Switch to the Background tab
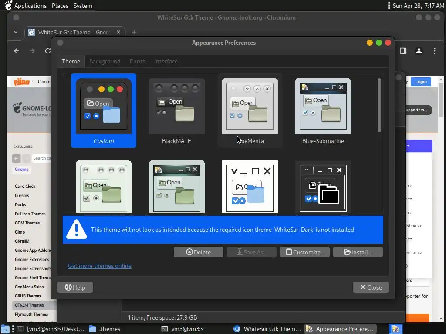Viewport: 446px width, 334px height. [x=105, y=61]
